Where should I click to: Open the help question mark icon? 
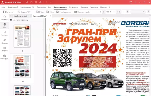131,2
